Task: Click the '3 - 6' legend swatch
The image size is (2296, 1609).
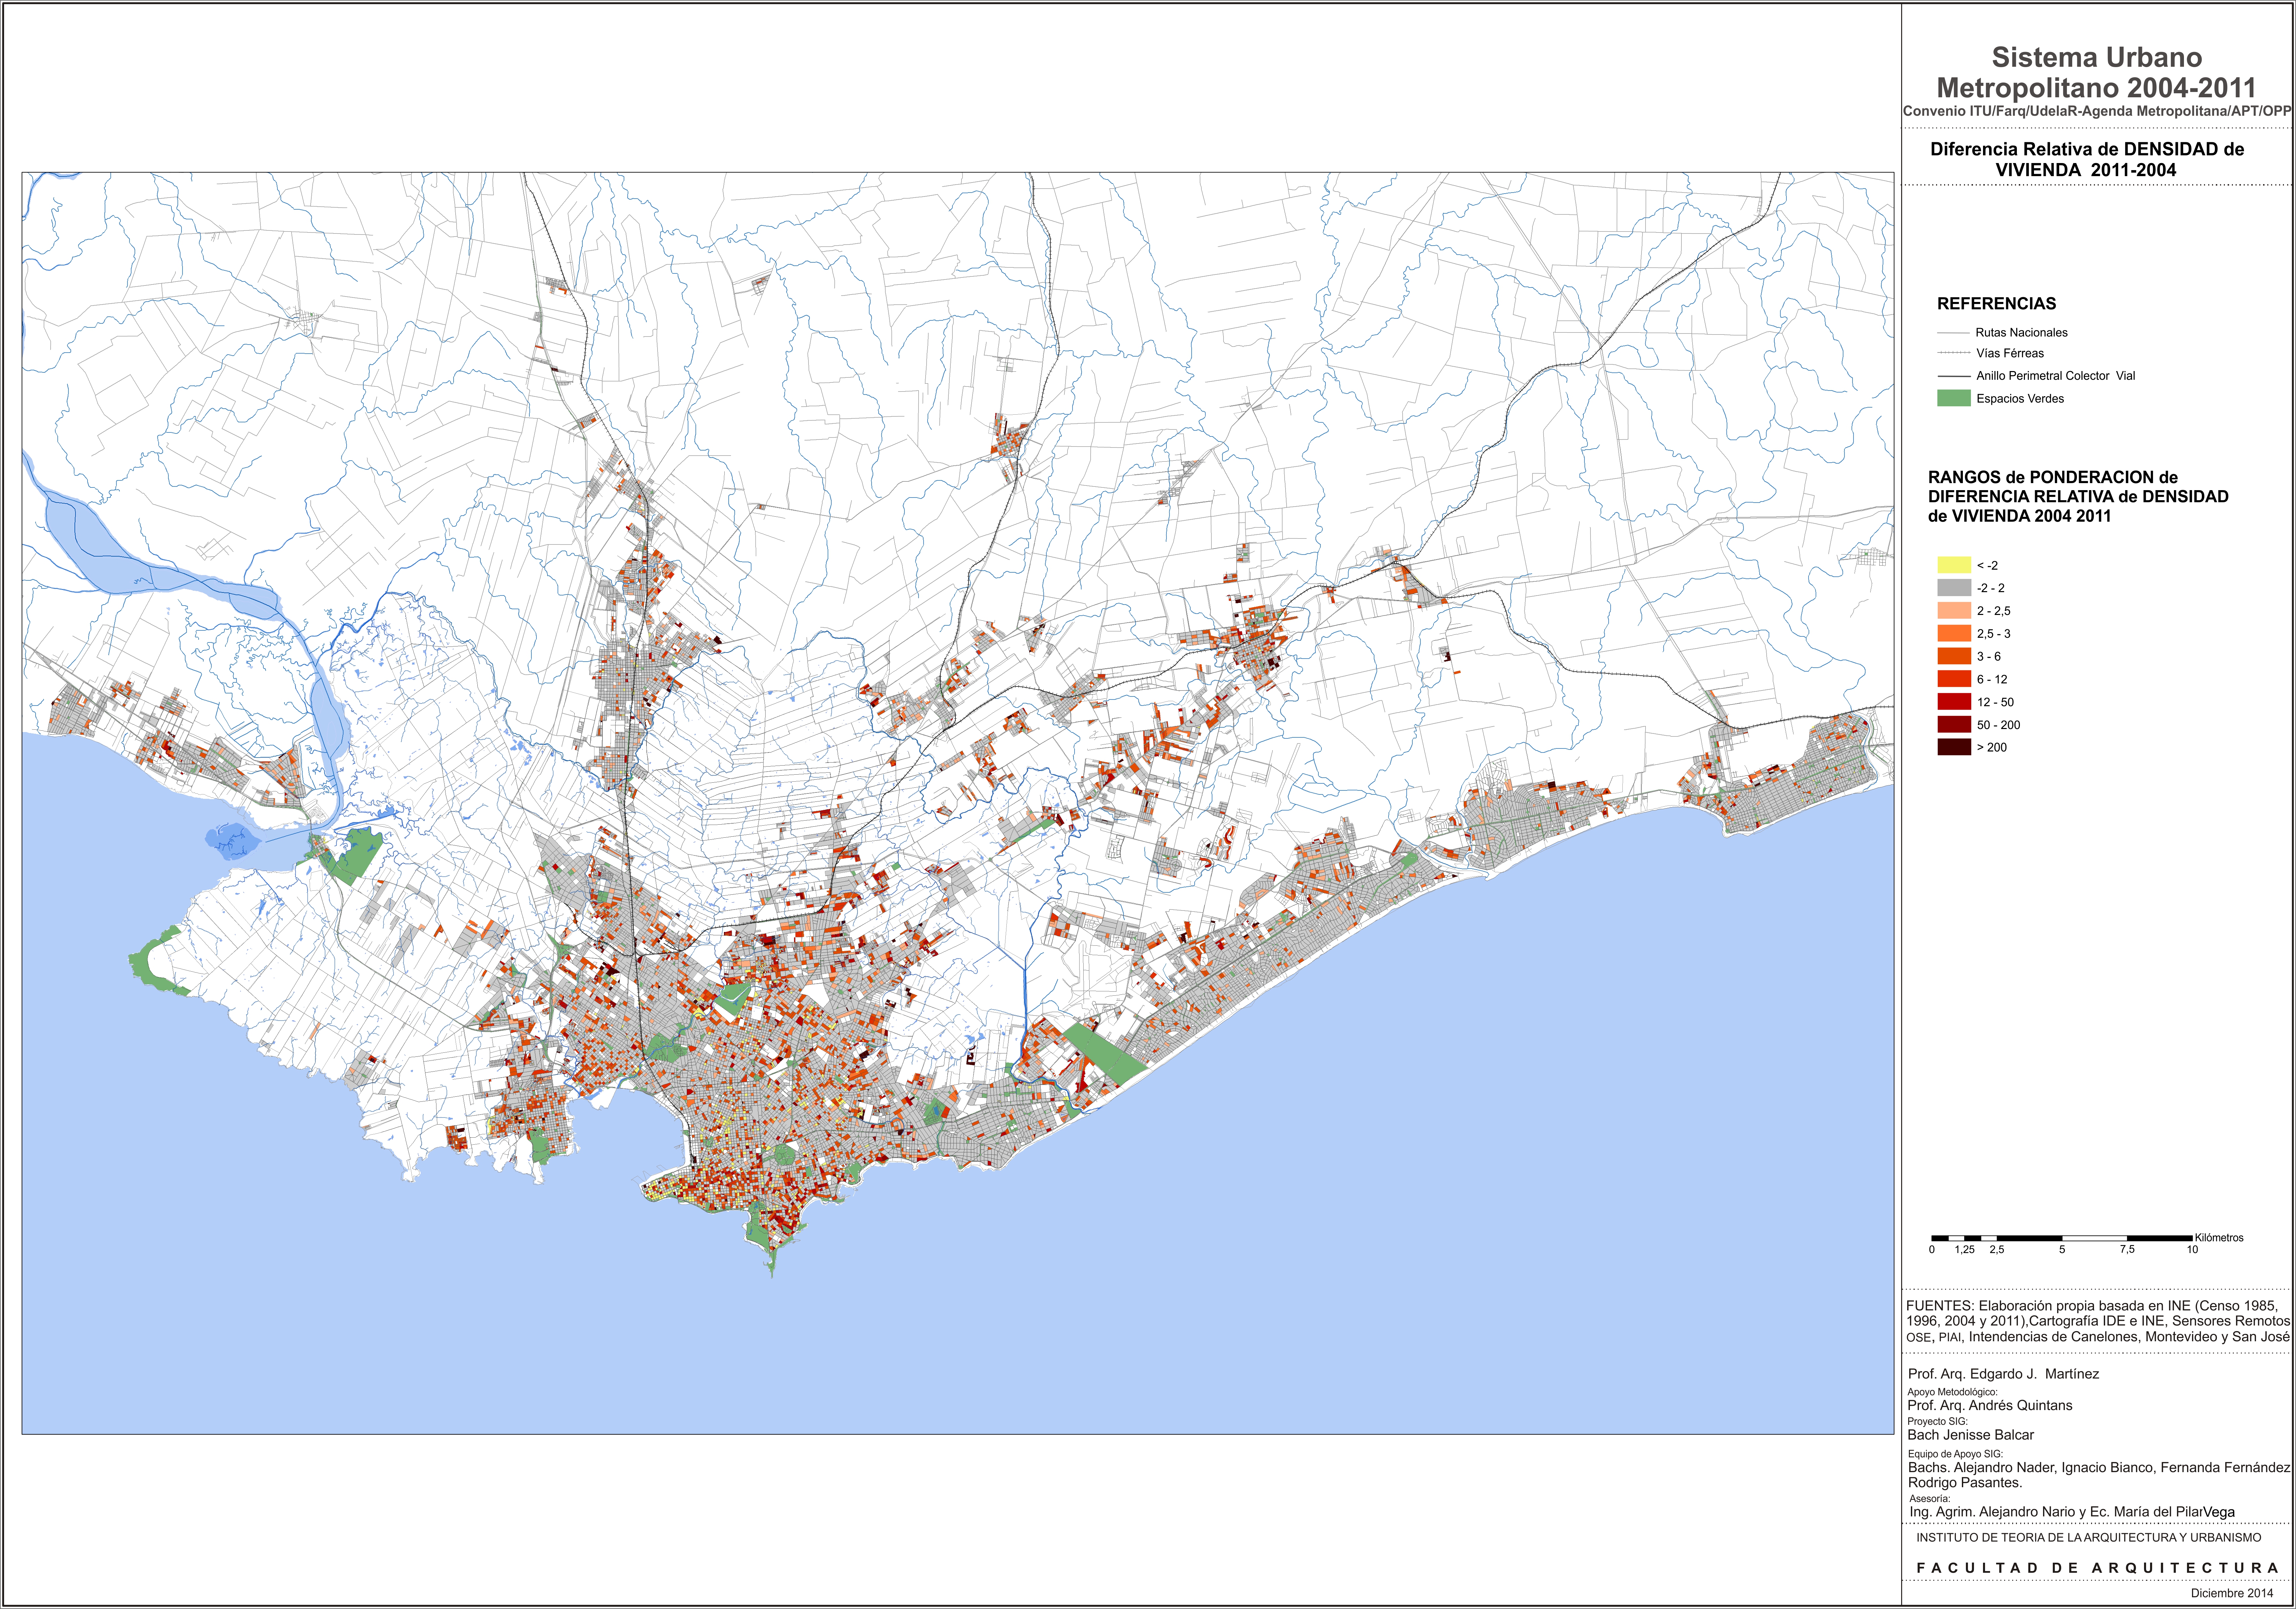Action: tap(1954, 656)
